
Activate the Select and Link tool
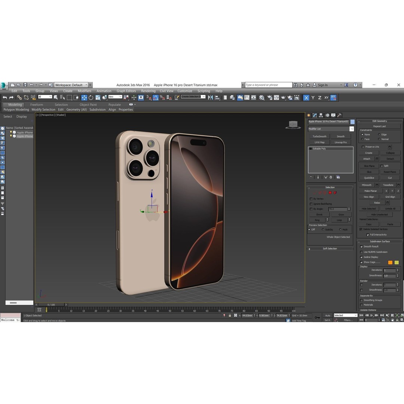[19, 98]
